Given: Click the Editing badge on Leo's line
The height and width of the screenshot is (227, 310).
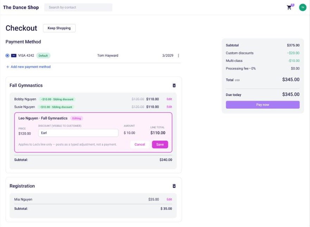Looking at the screenshot, I should tap(76, 118).
